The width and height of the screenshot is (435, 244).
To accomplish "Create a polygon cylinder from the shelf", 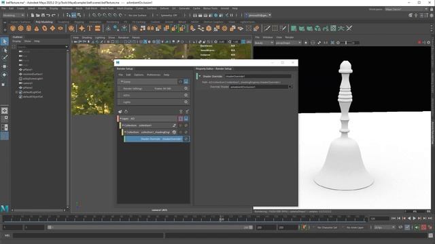I will pyautogui.click(x=29, y=28).
